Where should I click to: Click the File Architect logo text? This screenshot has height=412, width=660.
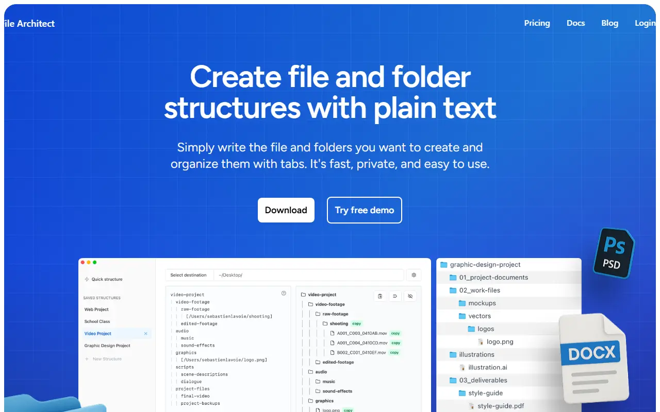click(29, 23)
